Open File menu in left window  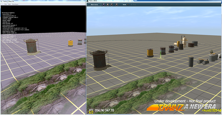point(6,4)
